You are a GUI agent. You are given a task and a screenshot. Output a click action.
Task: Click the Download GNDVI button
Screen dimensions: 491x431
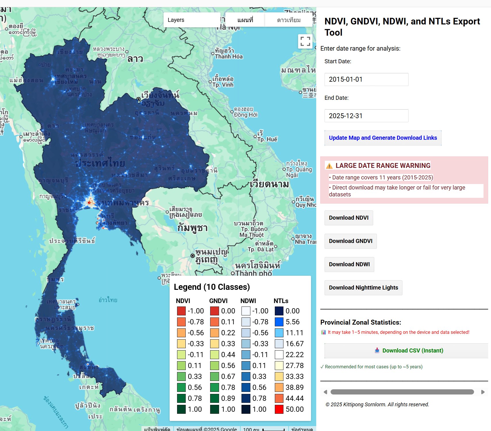click(350, 241)
